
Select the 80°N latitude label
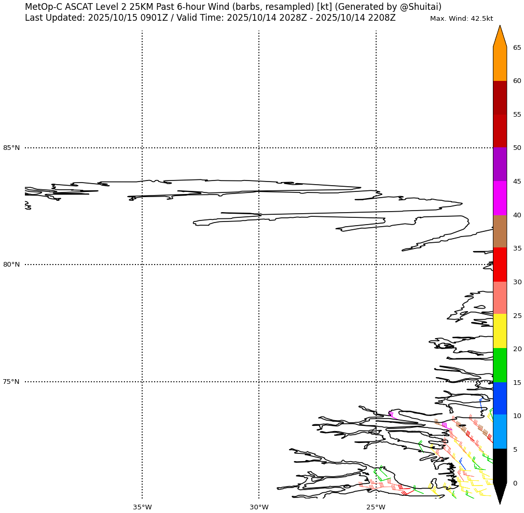click(11, 265)
